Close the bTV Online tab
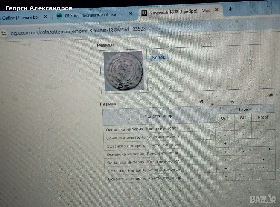Viewport: 280px width, 207px height. [x=46, y=16]
